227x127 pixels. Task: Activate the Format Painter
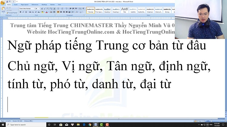12,13
